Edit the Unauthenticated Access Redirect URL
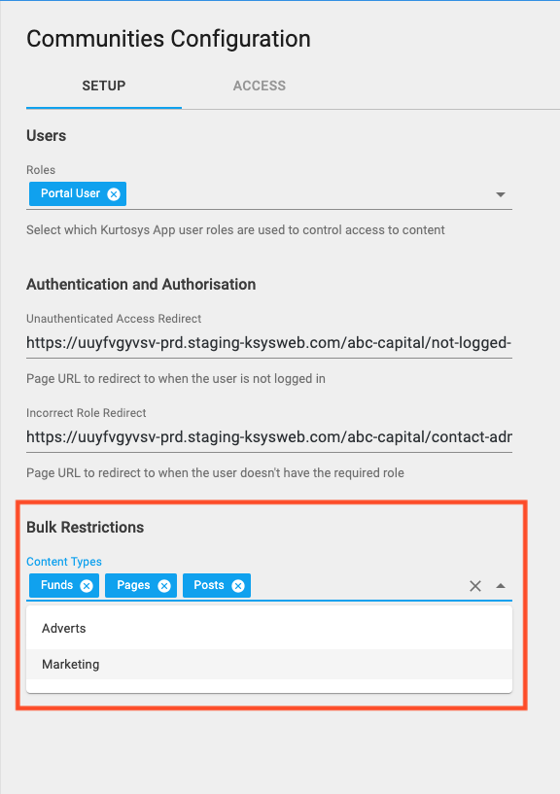 (269, 343)
